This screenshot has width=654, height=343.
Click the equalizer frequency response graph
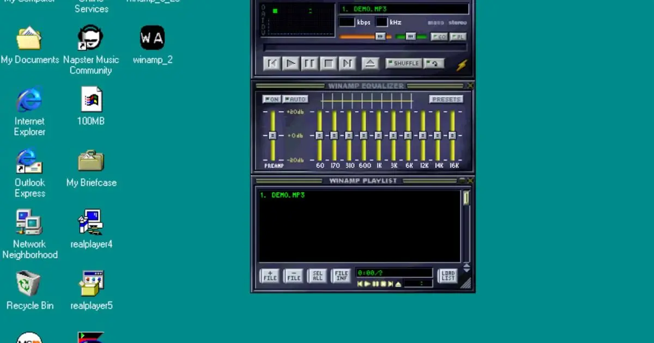click(367, 101)
